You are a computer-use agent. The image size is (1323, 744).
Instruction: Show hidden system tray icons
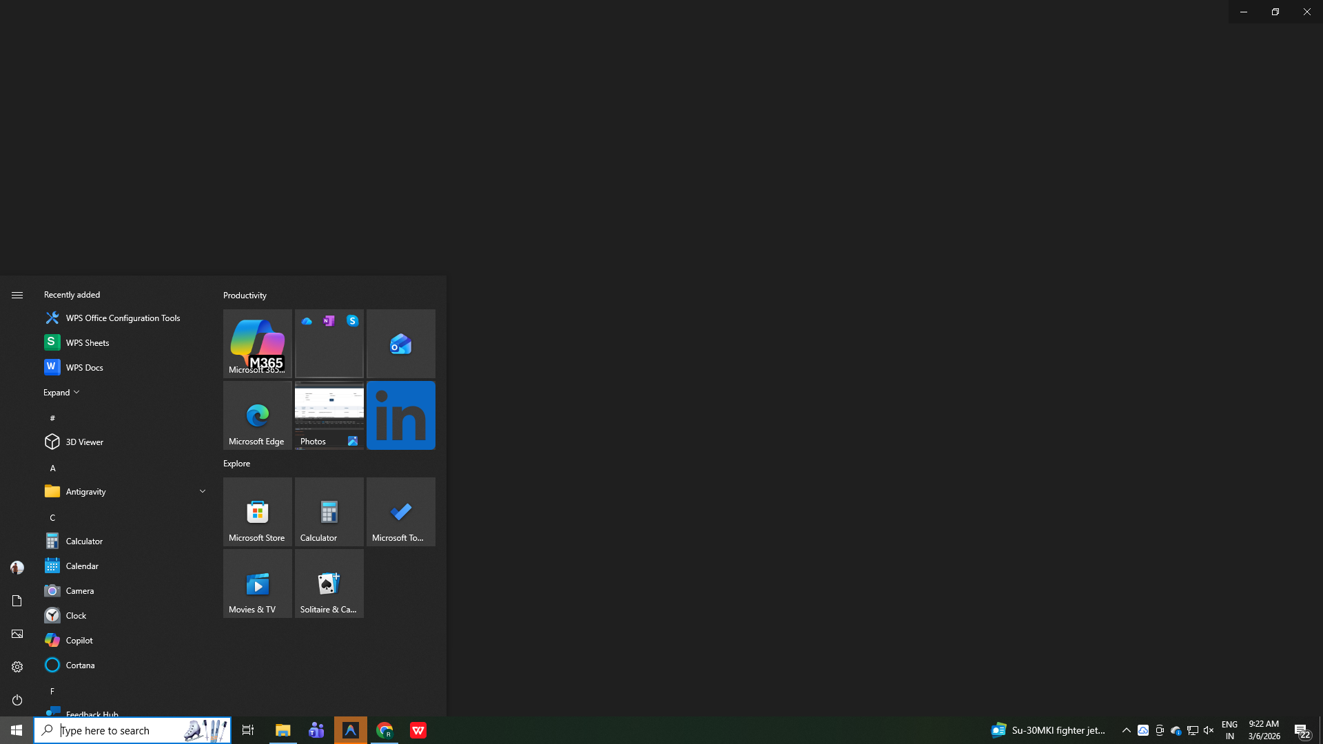[1126, 730]
